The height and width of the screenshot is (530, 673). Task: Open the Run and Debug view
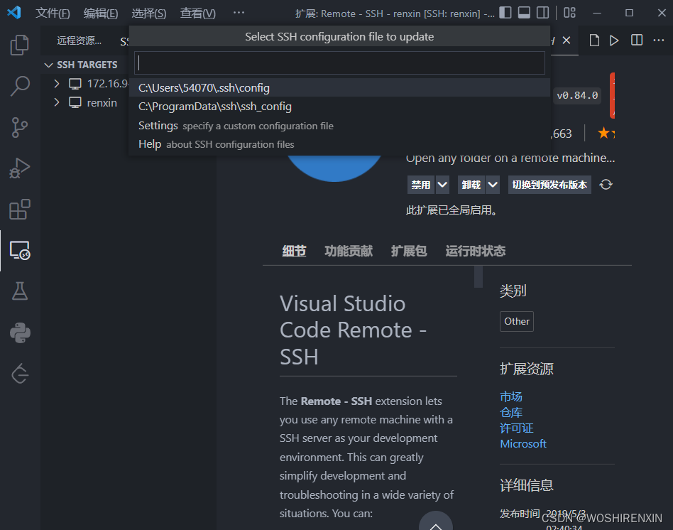coord(20,168)
